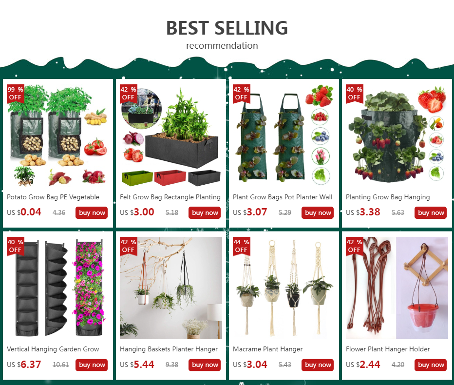Viewport: 454px width, 385px height.
Task: Open the Potato Grow Bag PE Vegetable title
Action: 53,197
